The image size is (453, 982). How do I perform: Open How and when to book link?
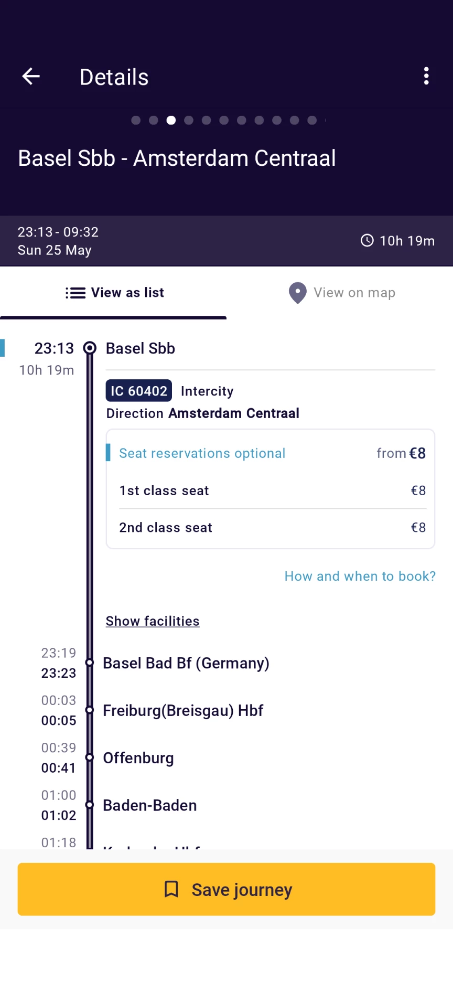pos(360,576)
